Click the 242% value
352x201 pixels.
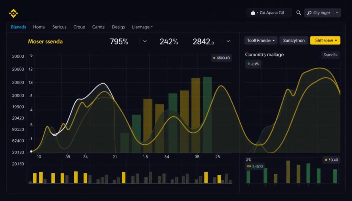(x=169, y=42)
